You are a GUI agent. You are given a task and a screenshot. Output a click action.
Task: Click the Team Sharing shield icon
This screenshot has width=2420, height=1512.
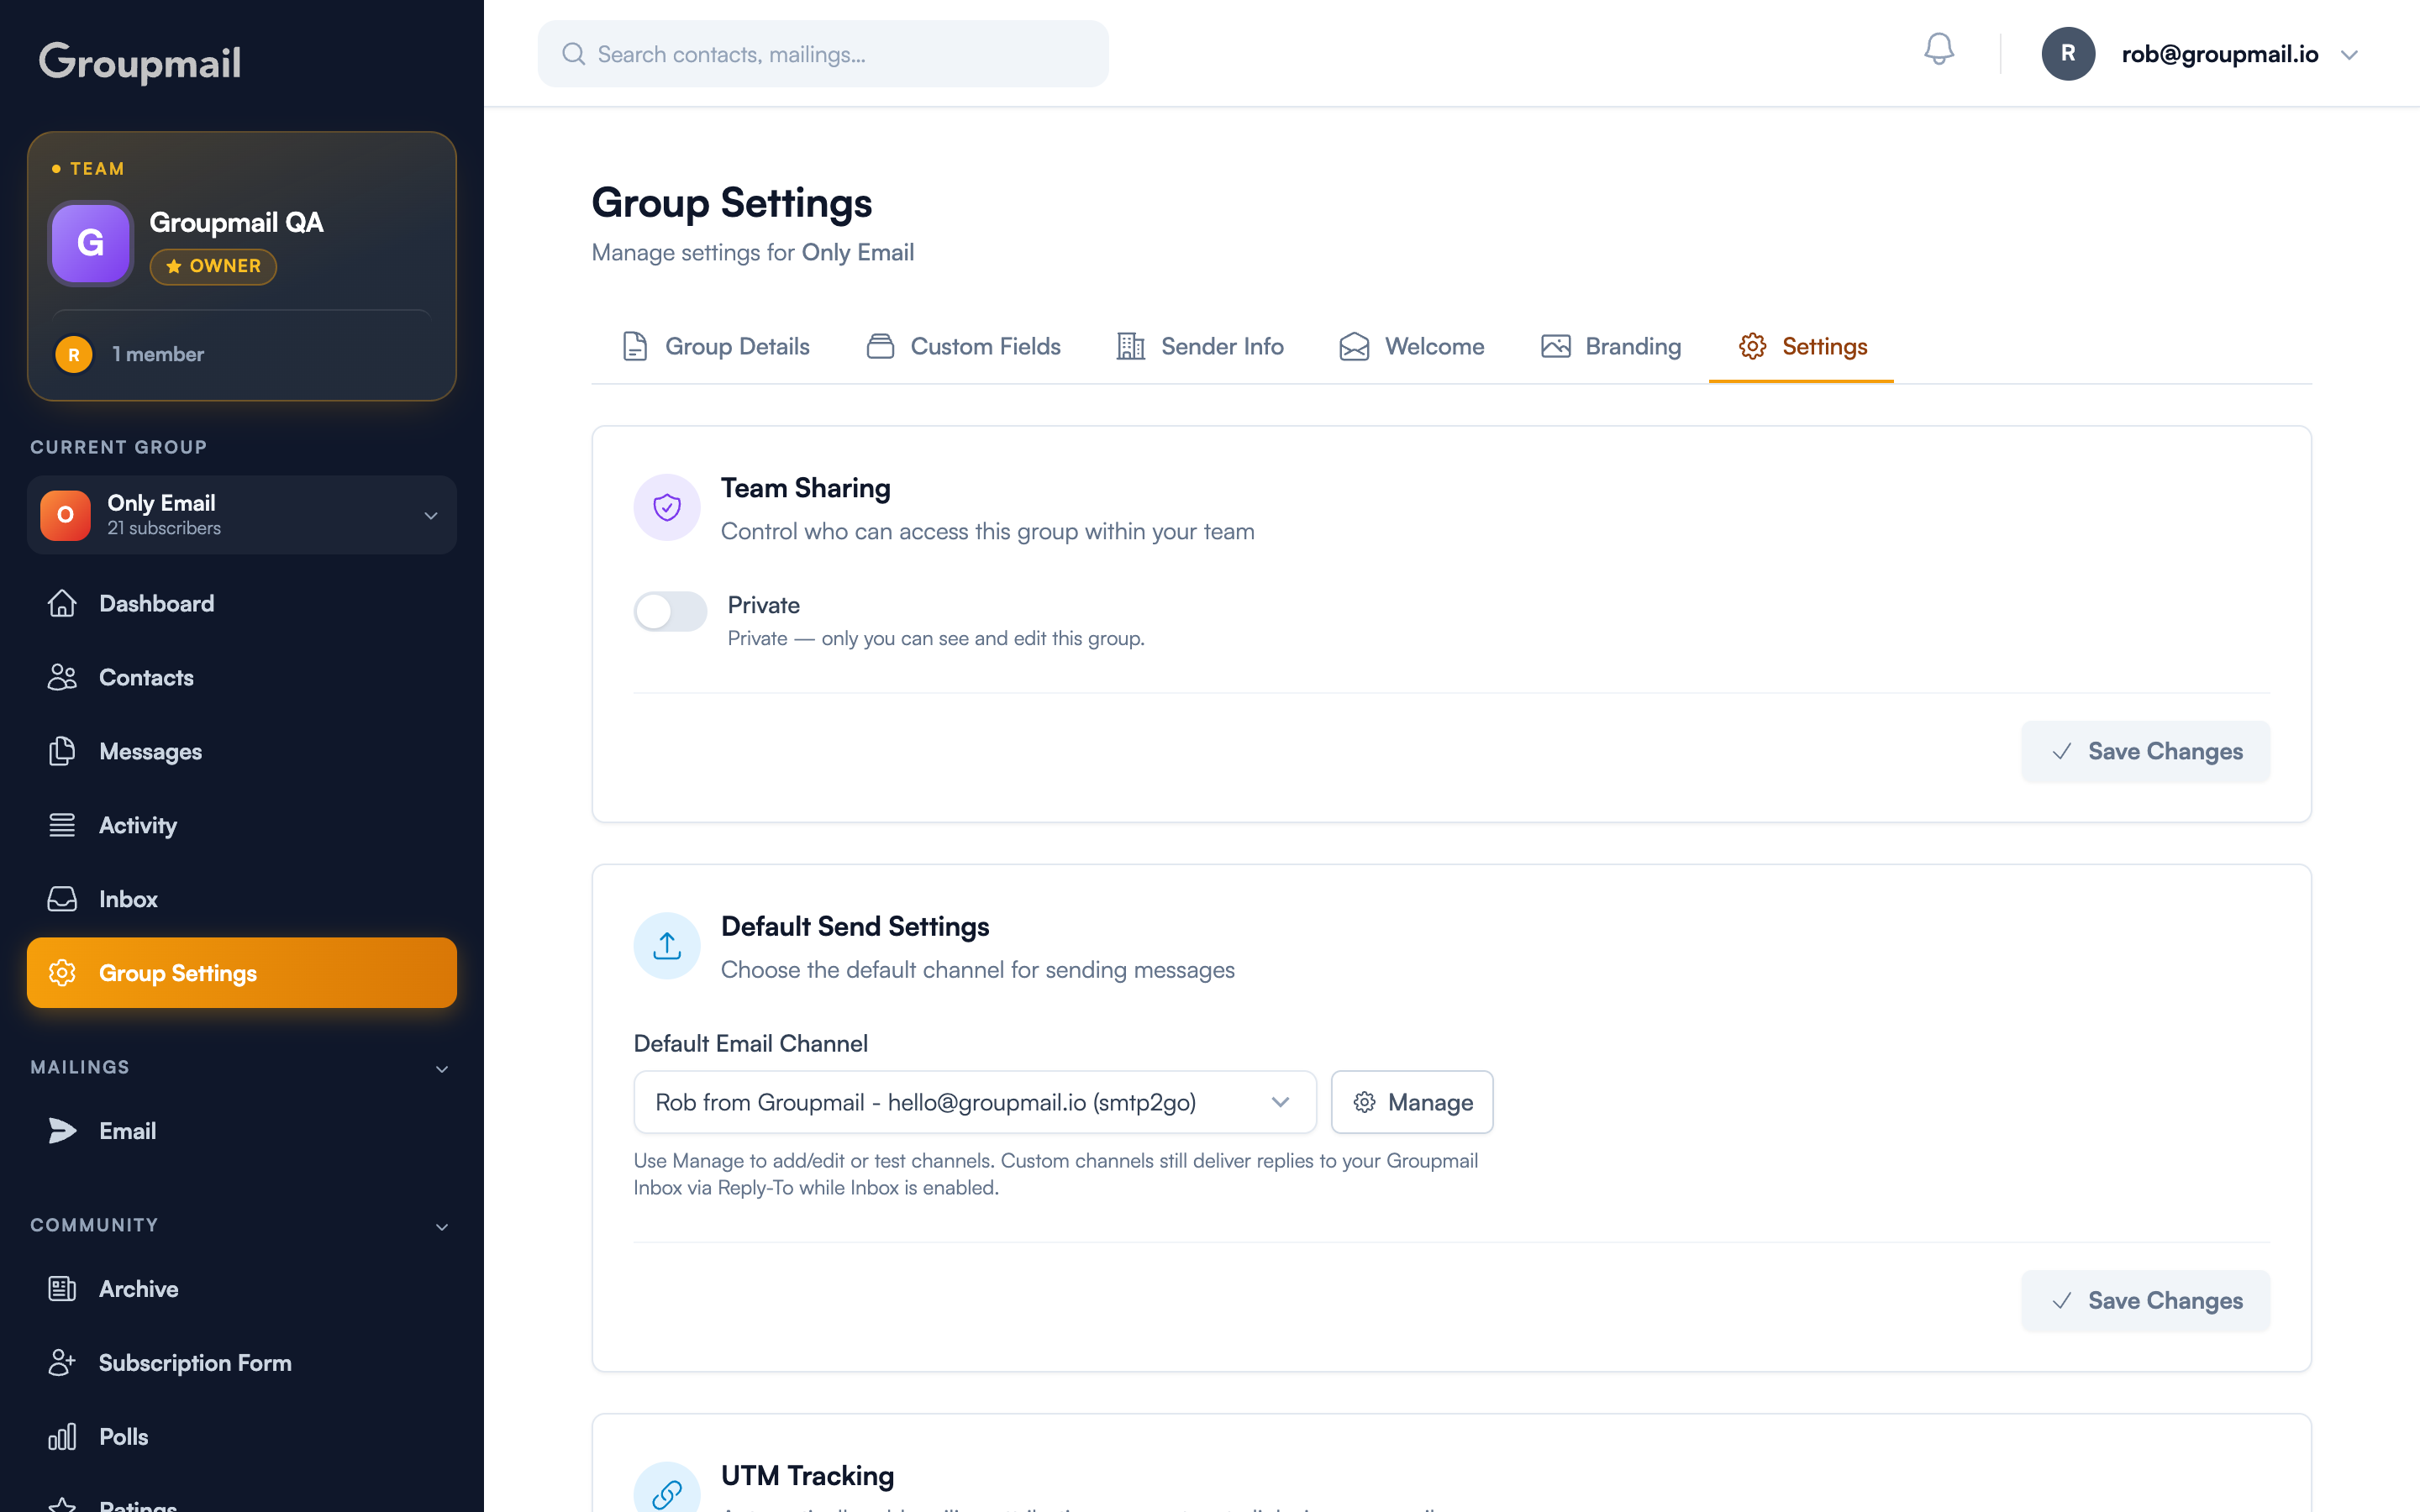[x=667, y=507]
